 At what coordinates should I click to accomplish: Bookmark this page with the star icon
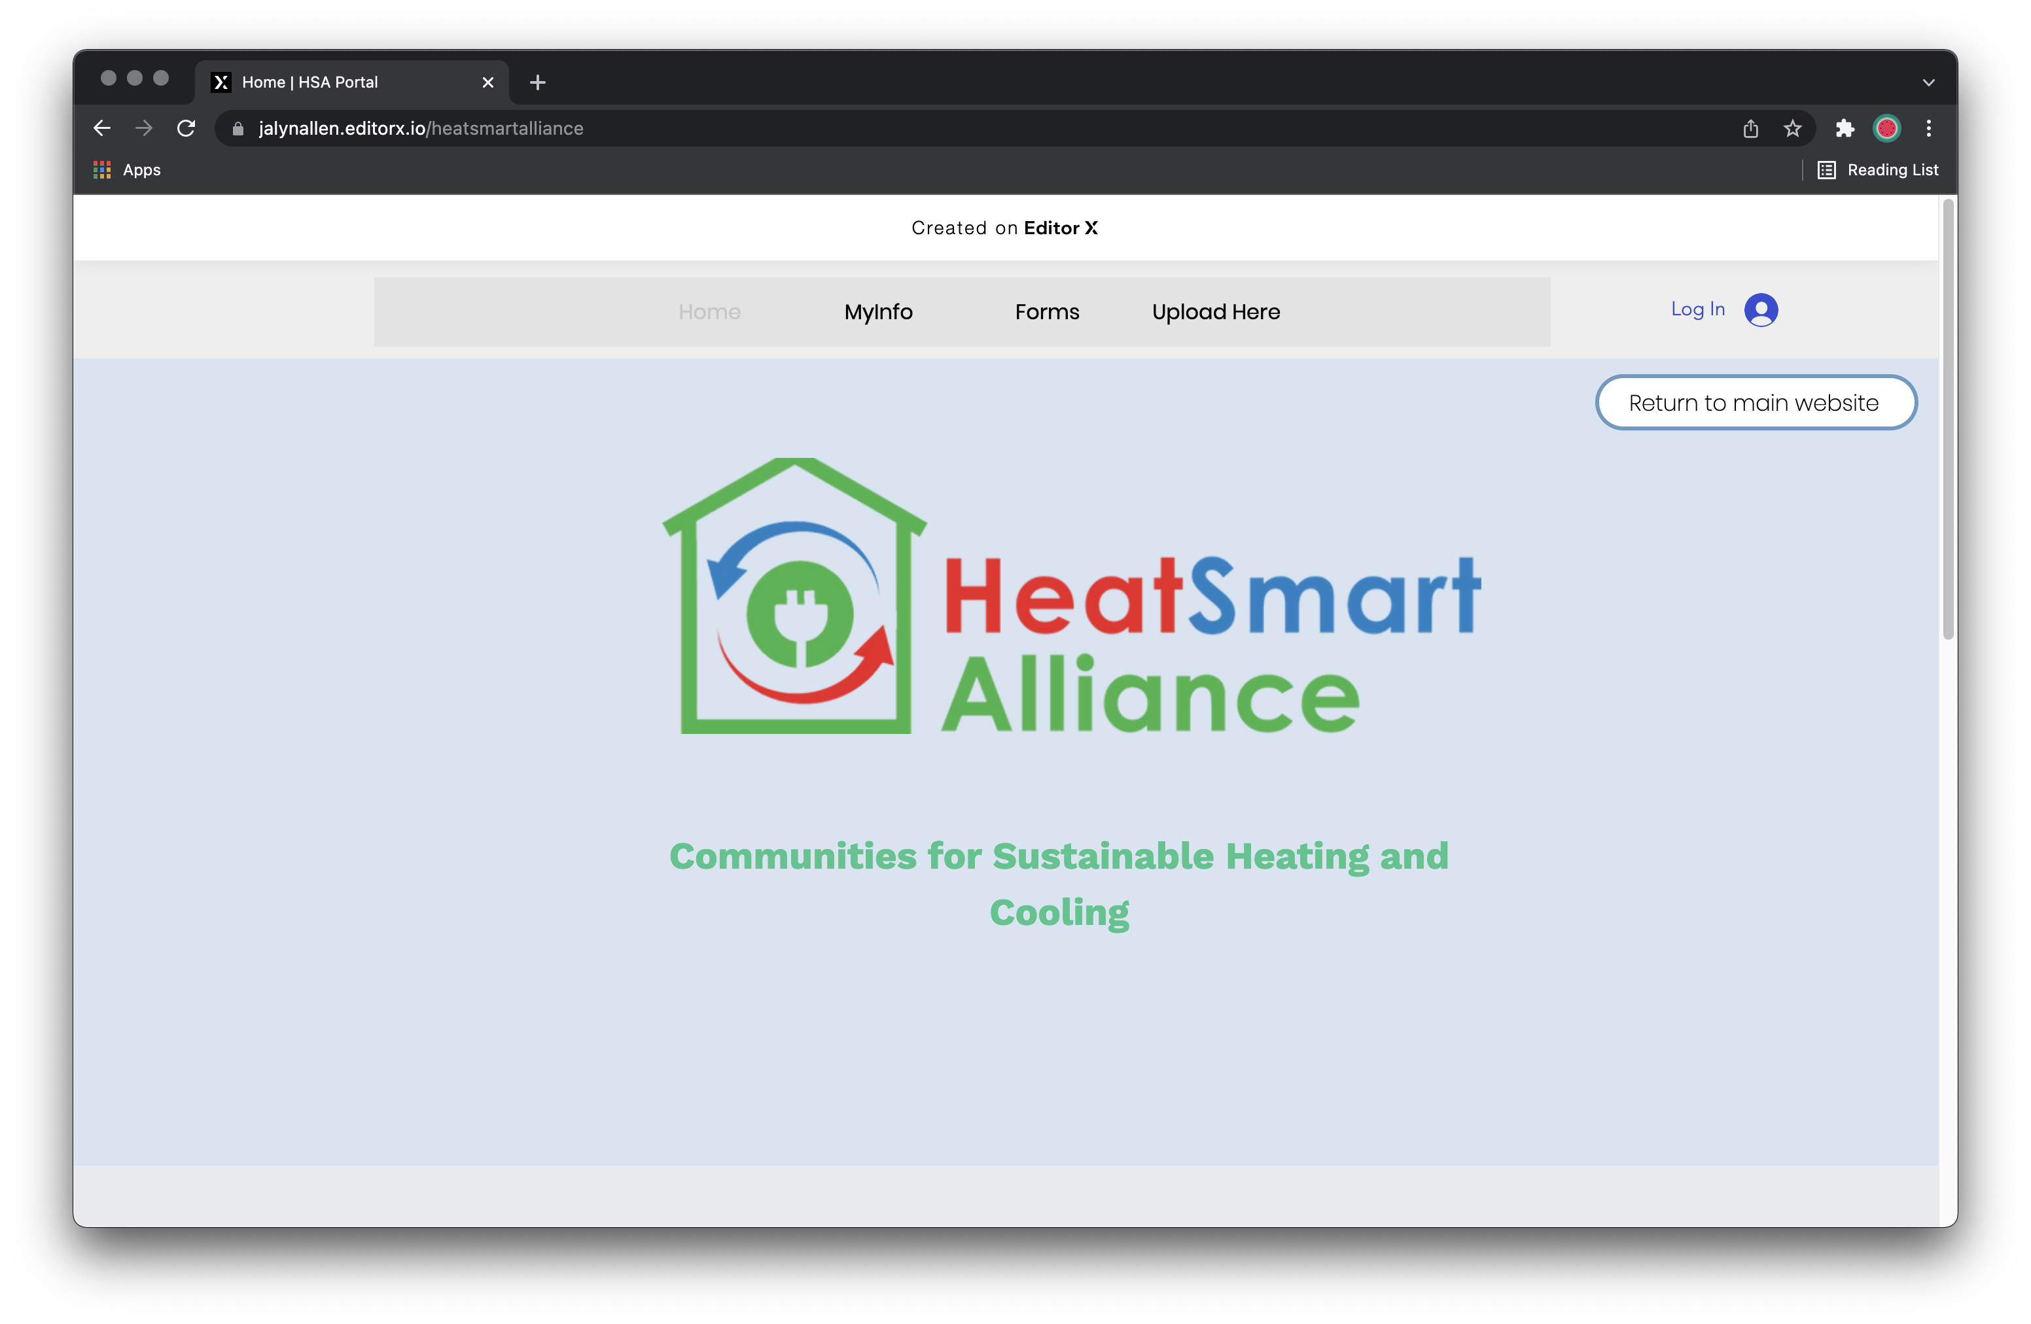1792,128
